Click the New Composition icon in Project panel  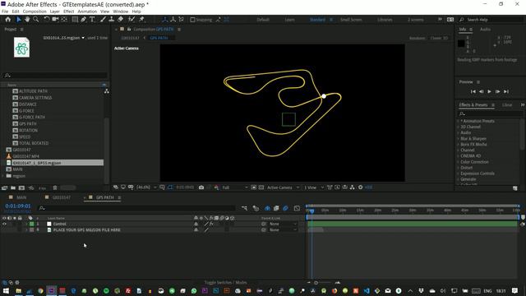coord(22,188)
